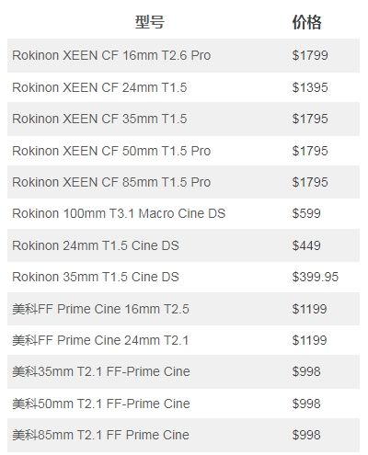This screenshot has width=368, height=455.
Task: Click 美科85mm T2.1 FF Prime Cine
Action: tap(101, 435)
